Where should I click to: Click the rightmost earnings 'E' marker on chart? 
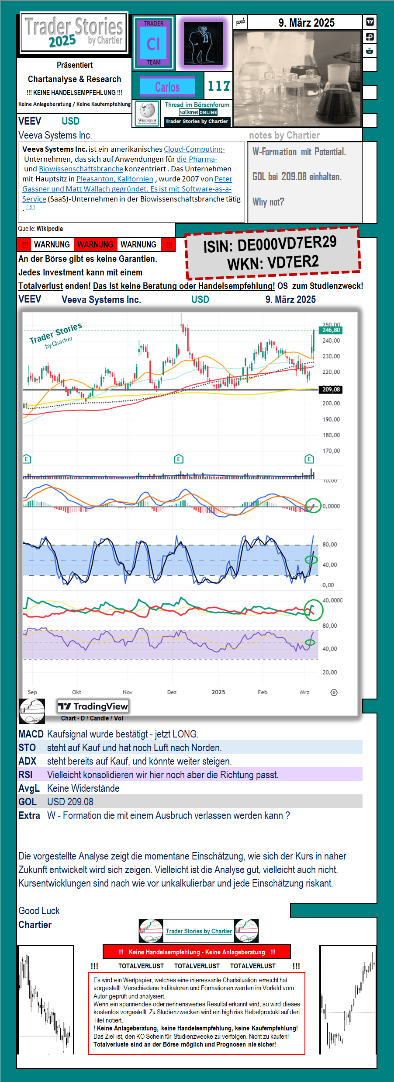(x=309, y=459)
